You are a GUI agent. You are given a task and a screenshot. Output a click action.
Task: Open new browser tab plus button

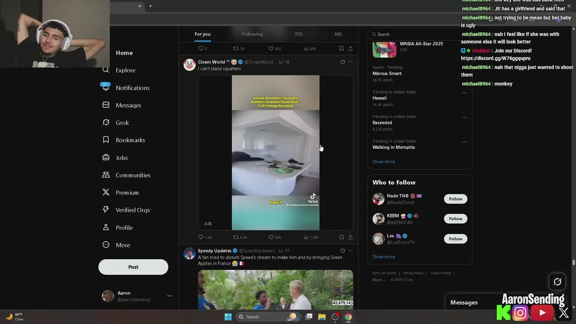pos(150,6)
